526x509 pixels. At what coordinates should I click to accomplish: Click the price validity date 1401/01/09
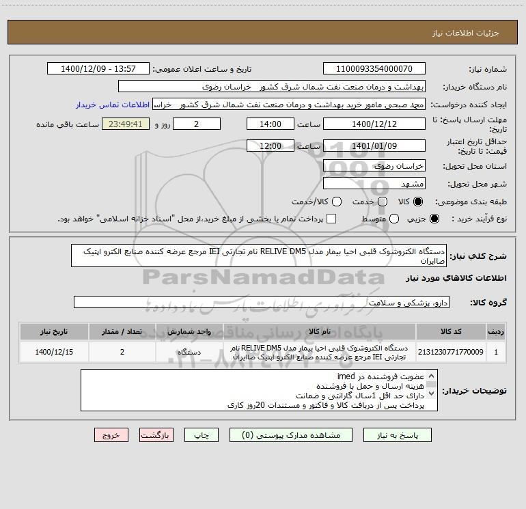(374, 146)
